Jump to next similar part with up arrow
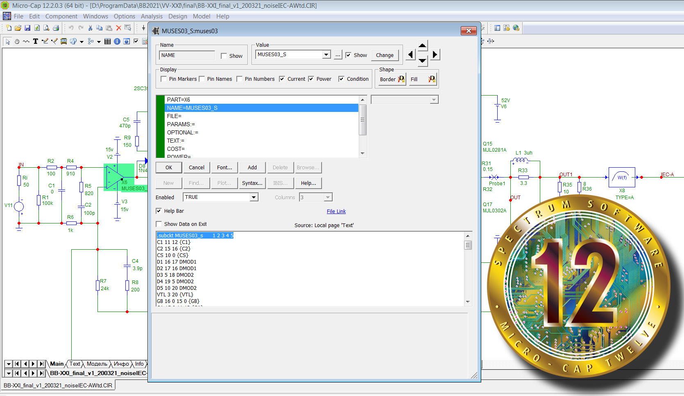Viewport: 684px width, 396px height. coord(423,45)
